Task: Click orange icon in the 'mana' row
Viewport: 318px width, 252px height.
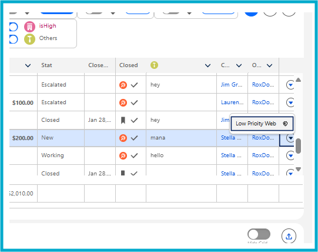Action: [123, 138]
